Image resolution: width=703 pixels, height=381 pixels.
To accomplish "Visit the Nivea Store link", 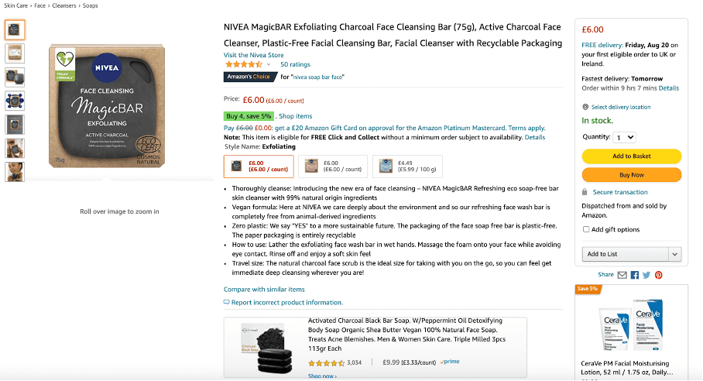I will 254,55.
